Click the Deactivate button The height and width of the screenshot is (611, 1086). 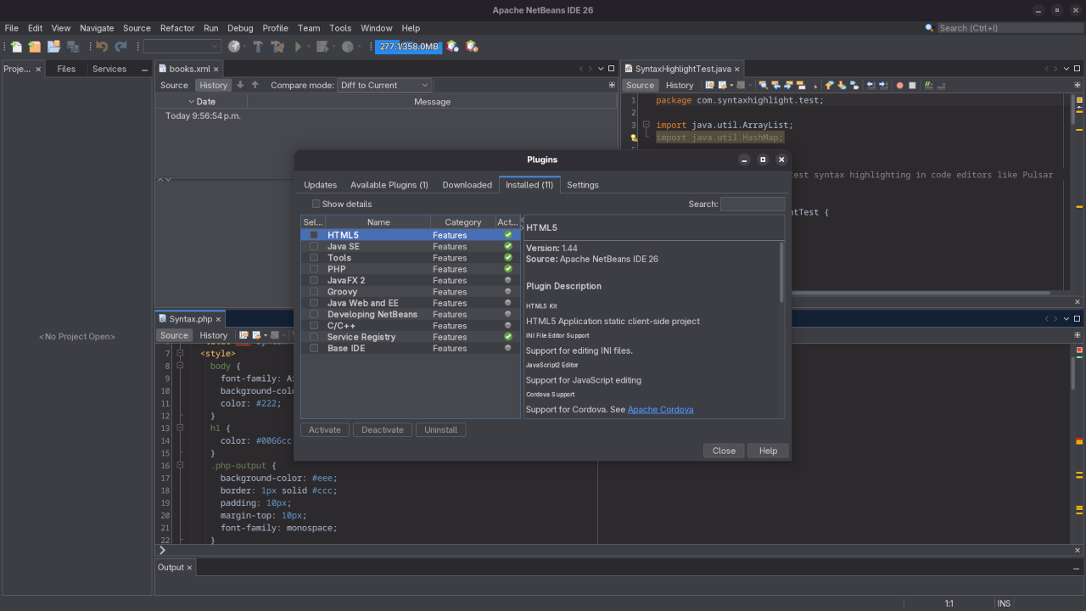coord(383,429)
